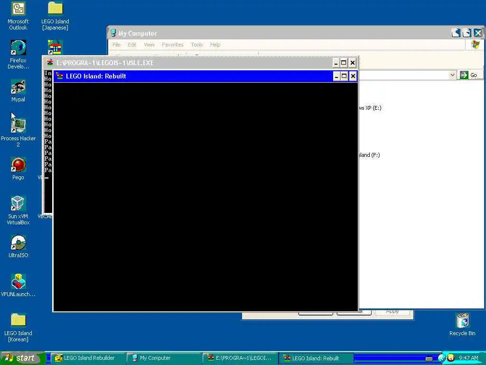Launch Process Hacker 2 shortcut

coord(18,133)
